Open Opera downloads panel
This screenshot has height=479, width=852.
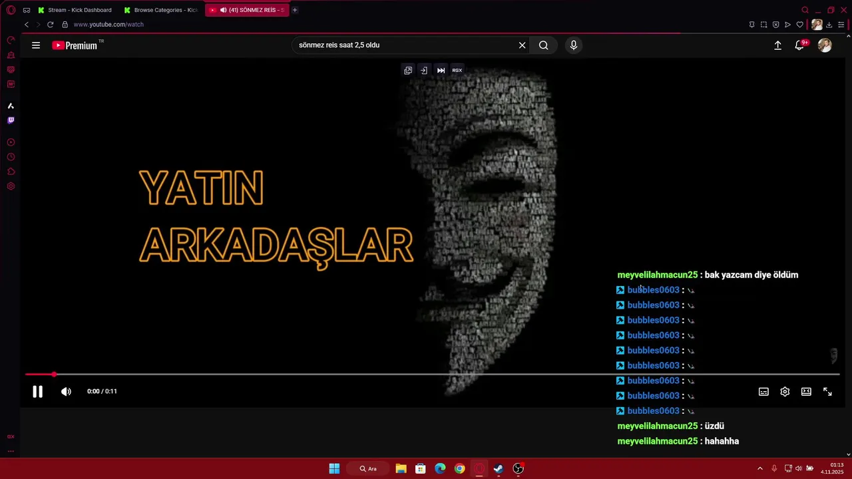point(829,25)
